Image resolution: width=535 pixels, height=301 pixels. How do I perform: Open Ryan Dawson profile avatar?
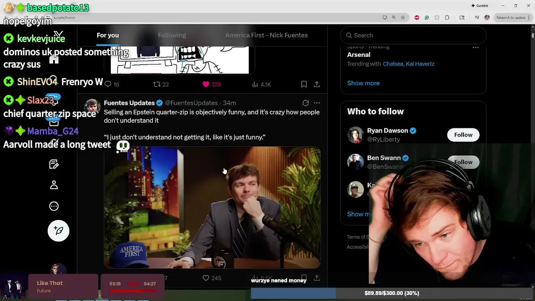(x=355, y=135)
